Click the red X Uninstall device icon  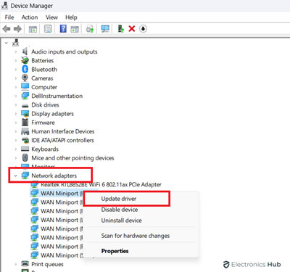tap(132, 29)
